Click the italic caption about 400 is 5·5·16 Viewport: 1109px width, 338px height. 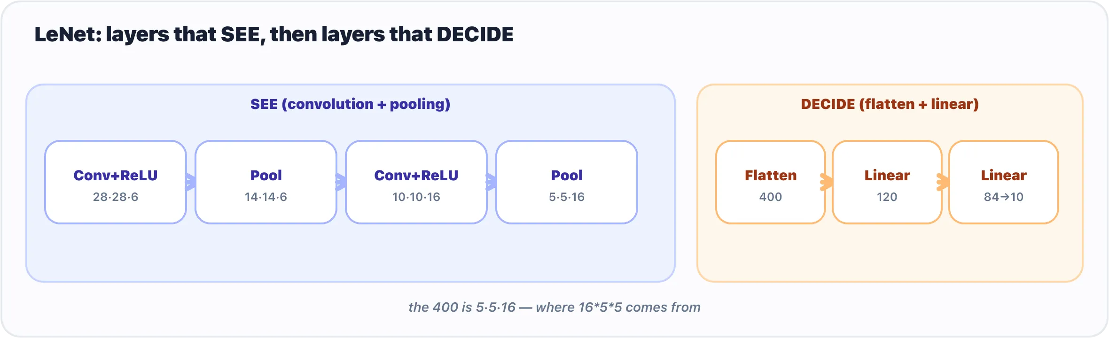pyautogui.click(x=554, y=307)
